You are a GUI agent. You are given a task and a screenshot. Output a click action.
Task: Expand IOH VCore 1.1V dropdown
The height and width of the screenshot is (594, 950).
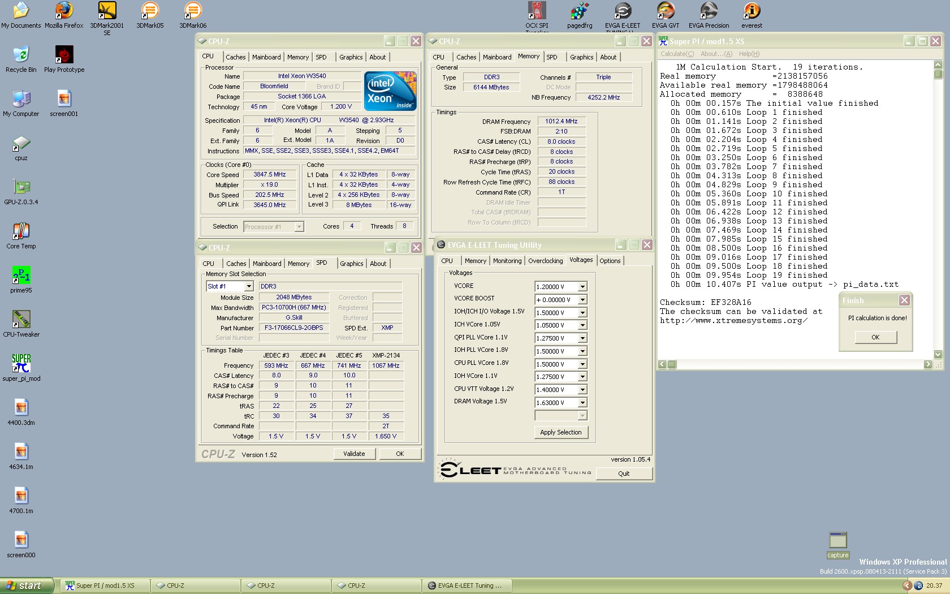coord(582,377)
